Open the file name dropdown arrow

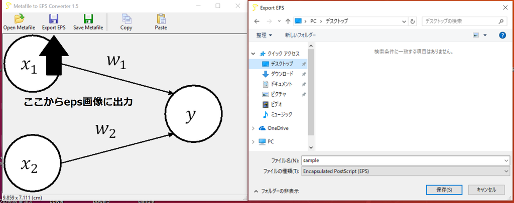point(506,161)
